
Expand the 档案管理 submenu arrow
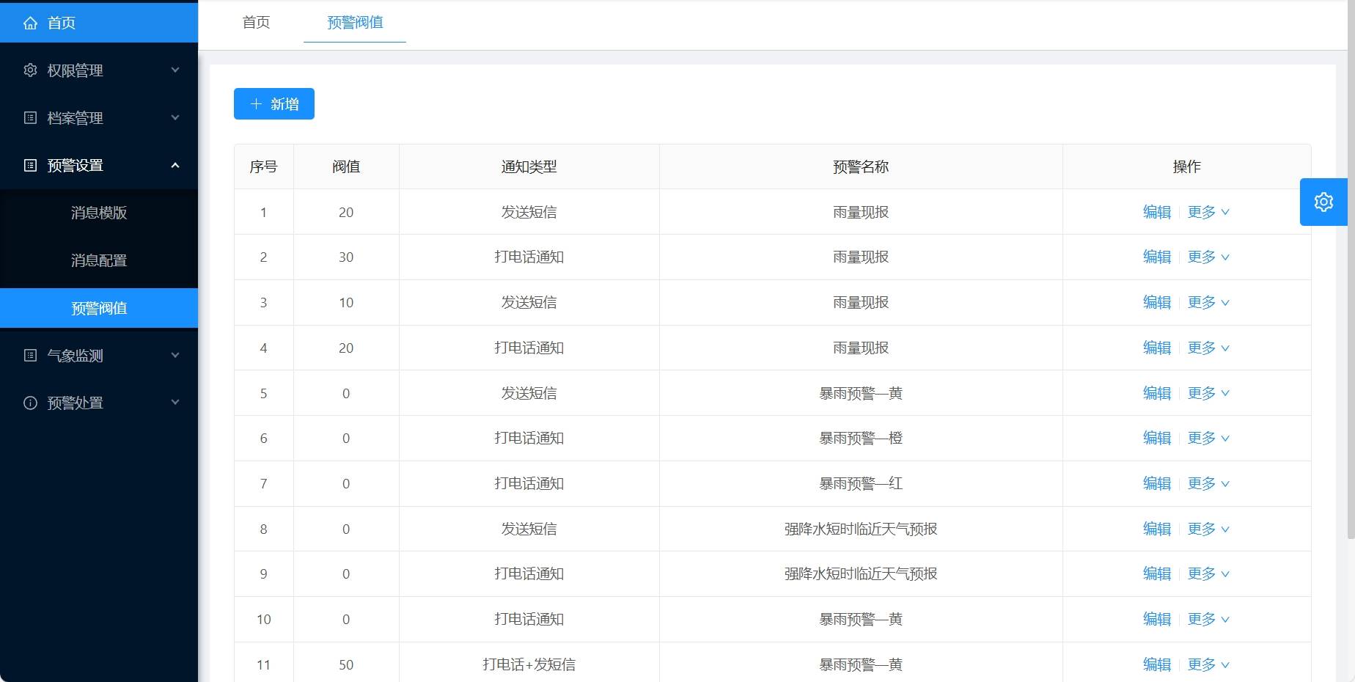175,118
